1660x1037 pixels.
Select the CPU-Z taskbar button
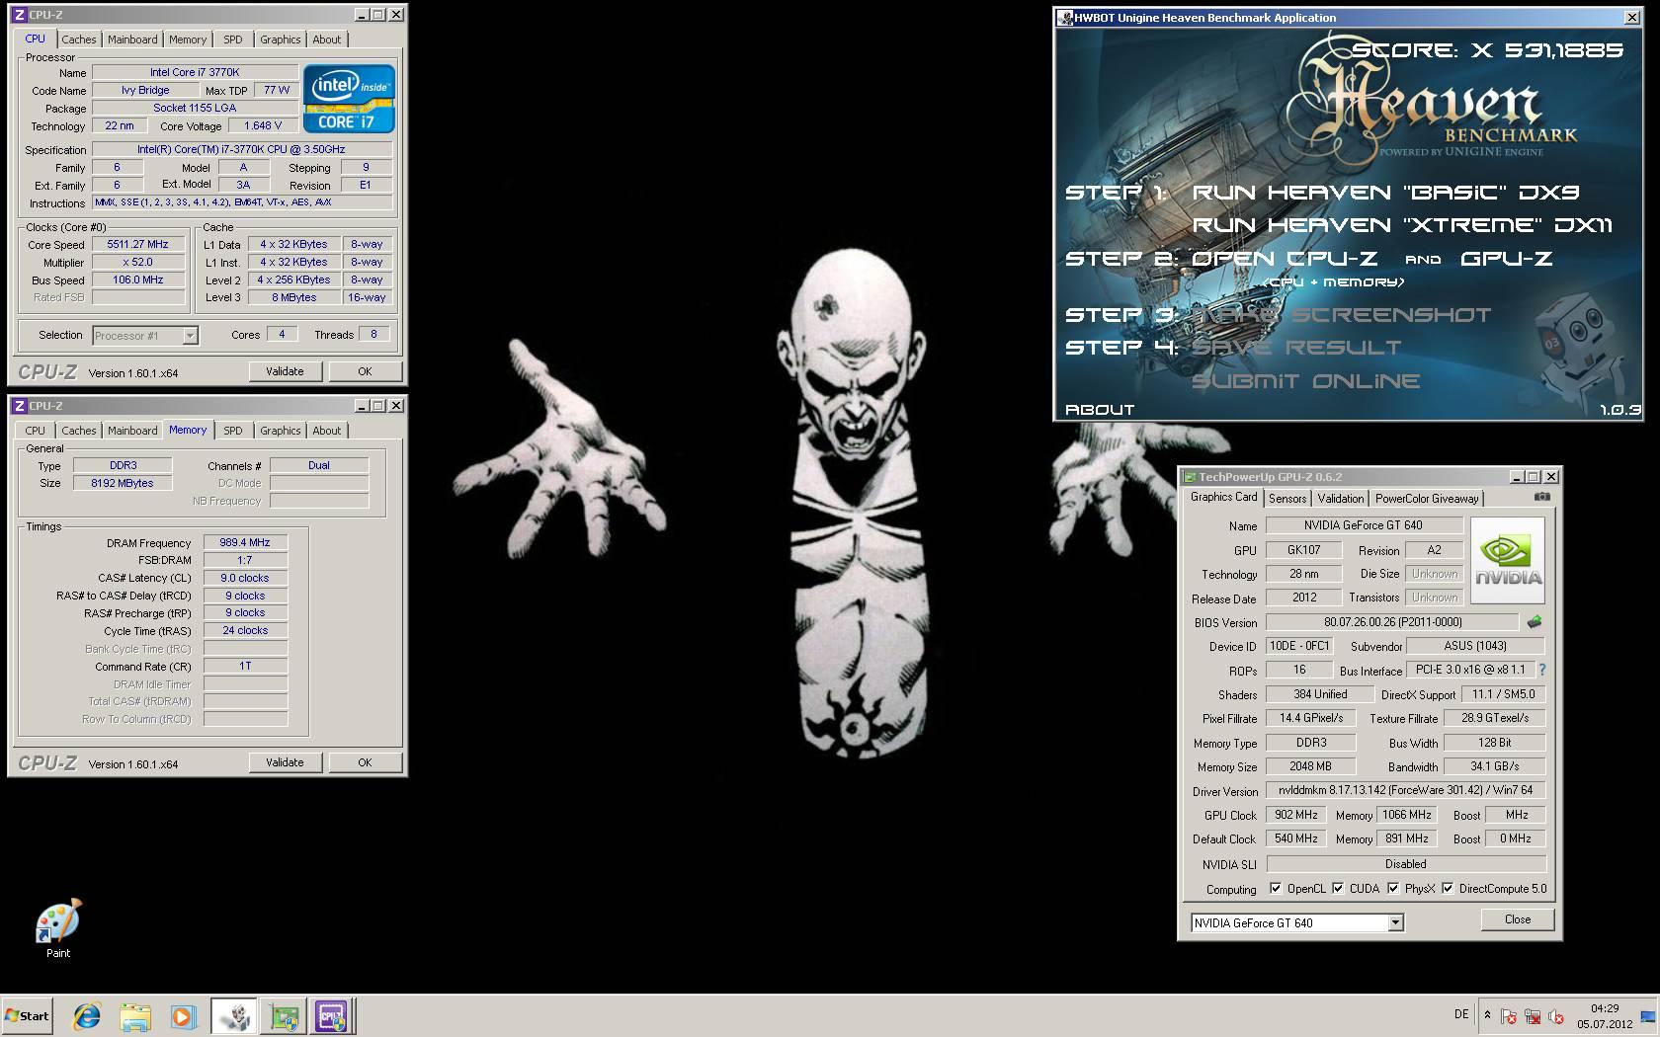tap(331, 1015)
